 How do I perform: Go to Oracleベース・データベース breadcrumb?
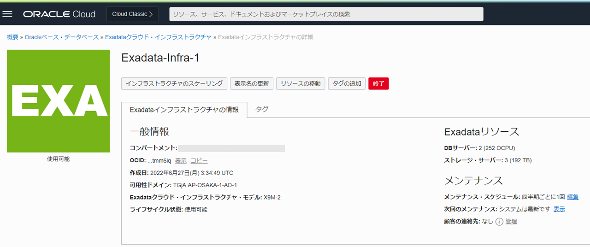click(61, 37)
